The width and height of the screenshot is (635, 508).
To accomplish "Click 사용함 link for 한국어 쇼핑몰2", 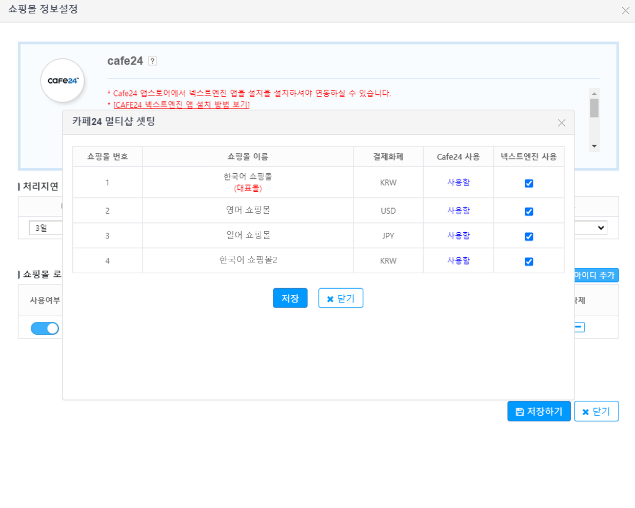I will pos(459,261).
